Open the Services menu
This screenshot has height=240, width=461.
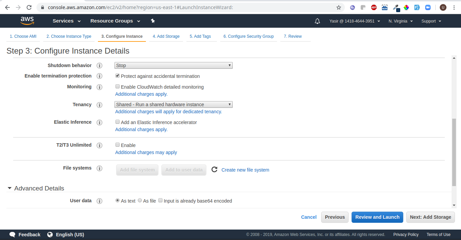click(x=67, y=21)
